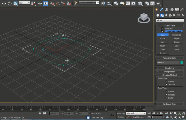This screenshot has height=120, width=186.
Task: Select Corner under Initial Type
Action: pyautogui.click(x=166, y=81)
